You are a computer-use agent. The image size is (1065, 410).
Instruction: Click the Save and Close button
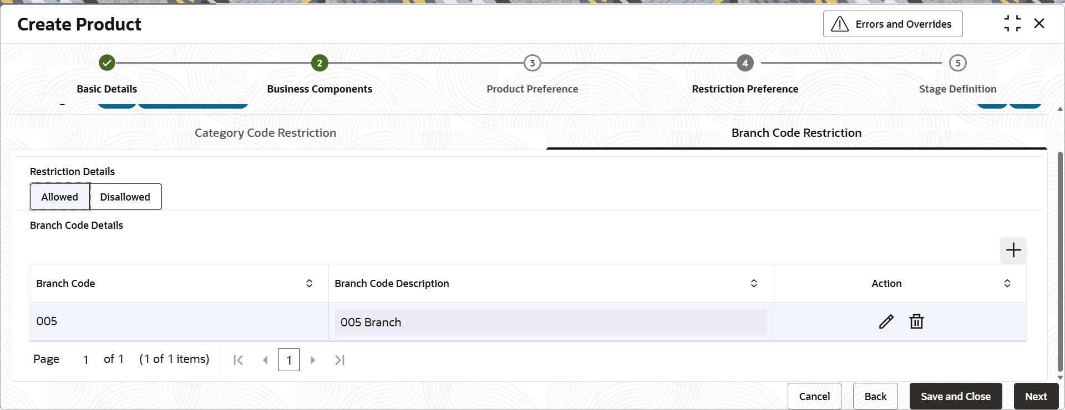[x=955, y=396]
